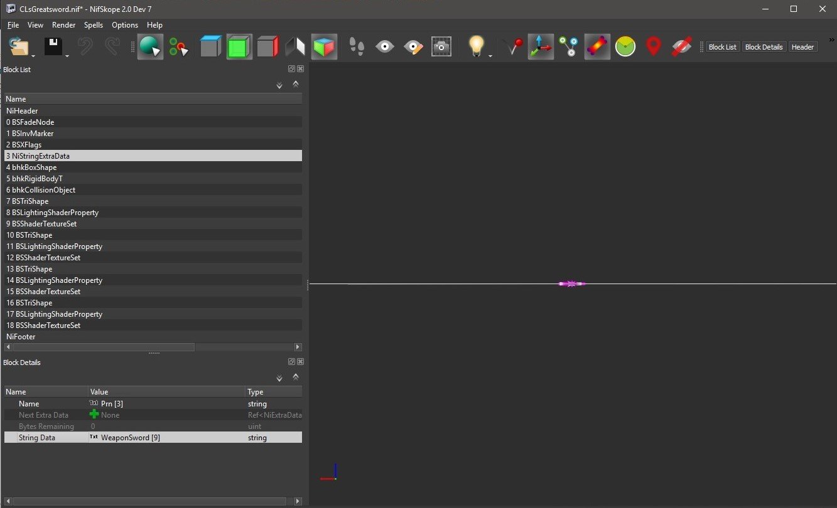Collapse all in Block Details panel
The width and height of the screenshot is (837, 508).
(295, 376)
